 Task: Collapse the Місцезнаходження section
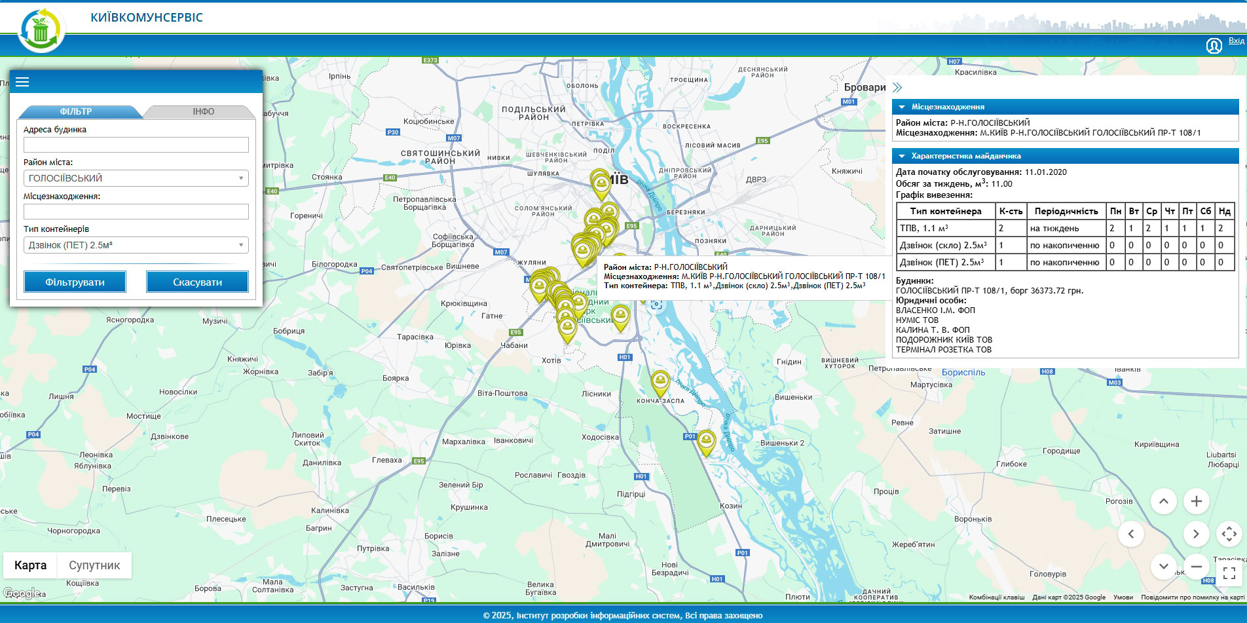pos(902,107)
